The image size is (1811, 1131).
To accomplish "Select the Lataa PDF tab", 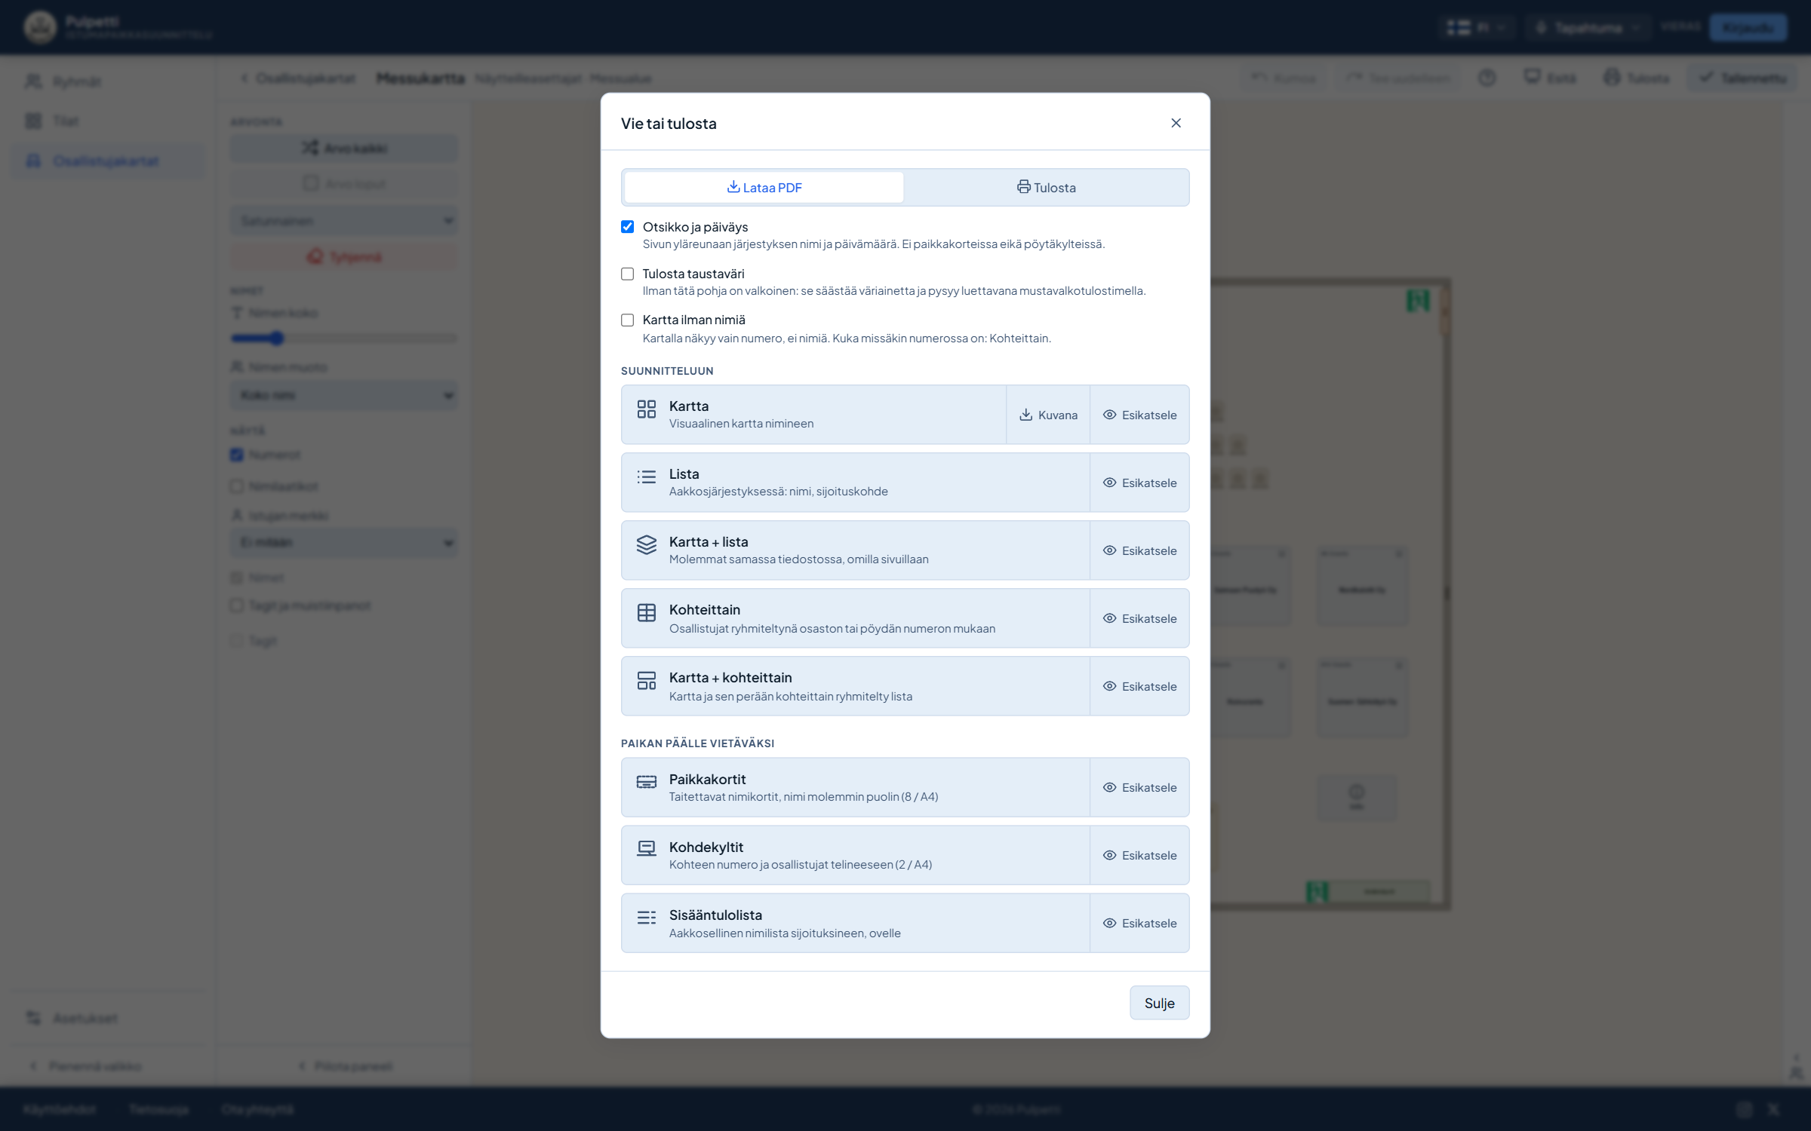I will click(764, 187).
